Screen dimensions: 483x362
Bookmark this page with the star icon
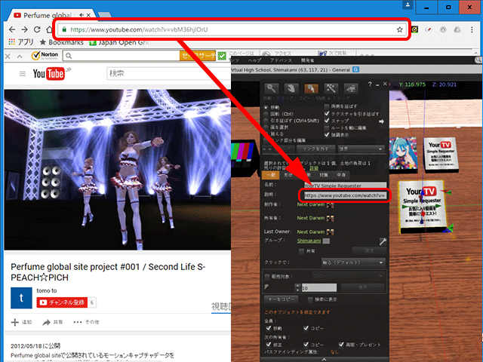pos(399,29)
